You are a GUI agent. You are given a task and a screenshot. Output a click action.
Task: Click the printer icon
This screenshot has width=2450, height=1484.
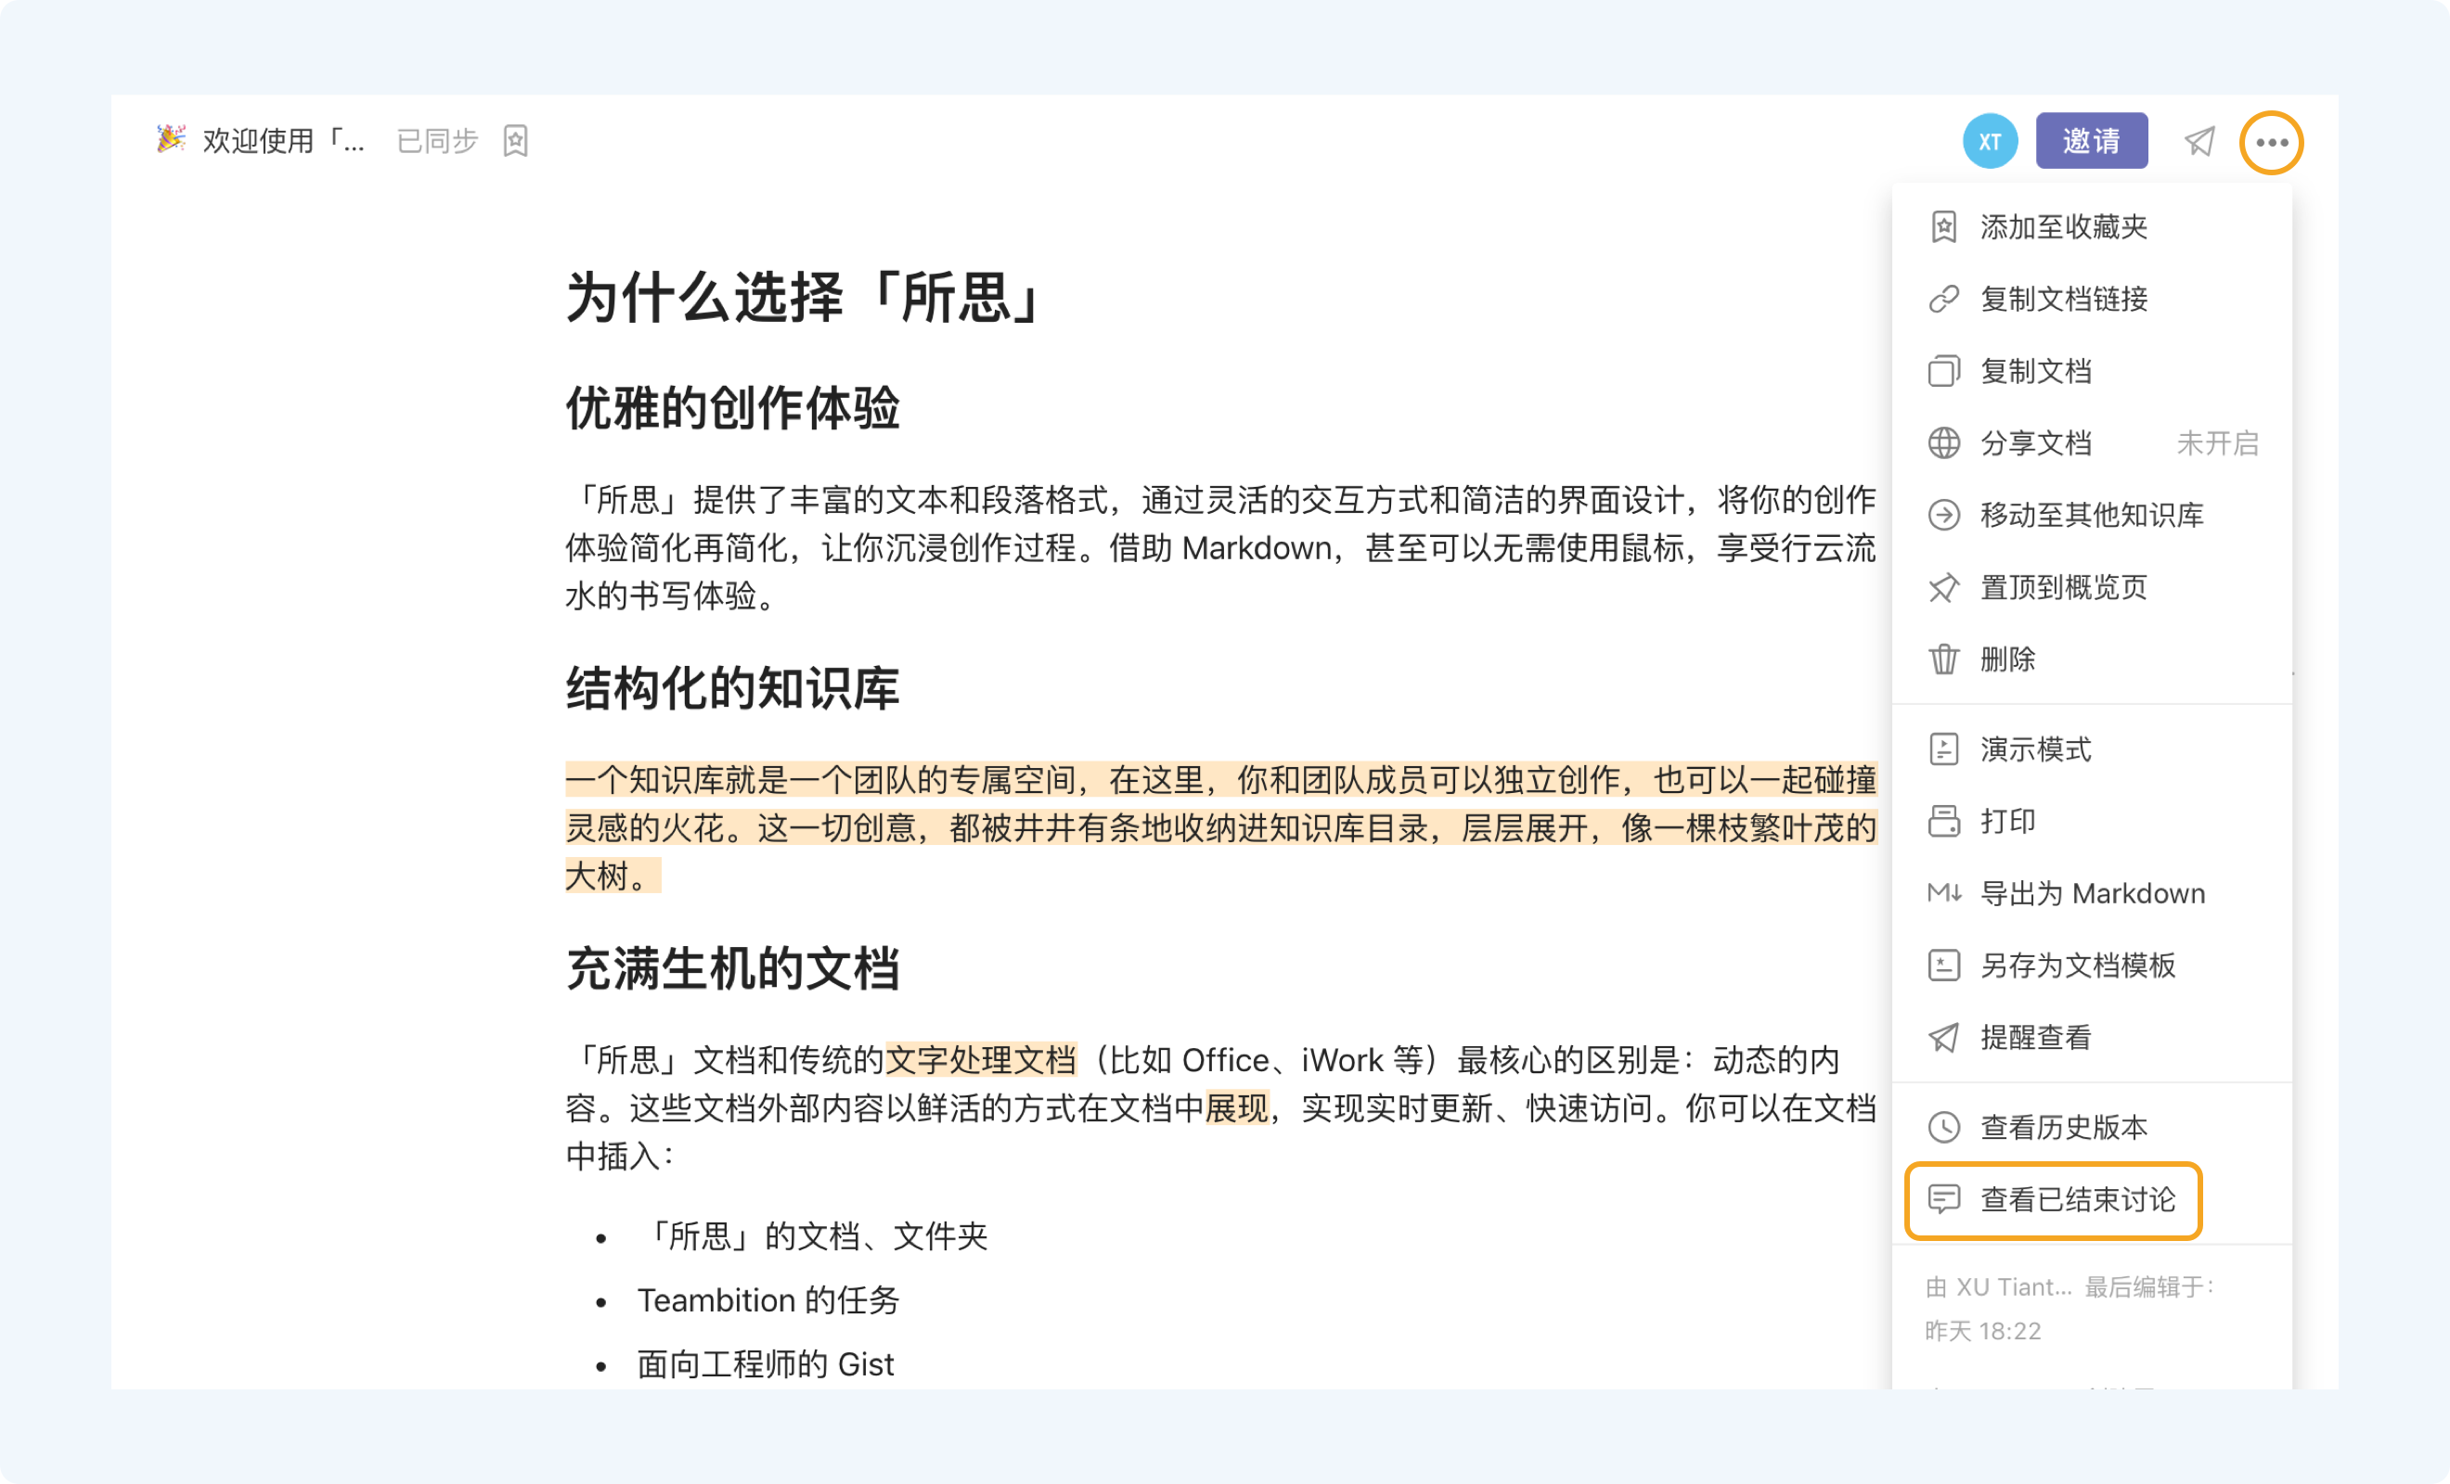point(1944,821)
